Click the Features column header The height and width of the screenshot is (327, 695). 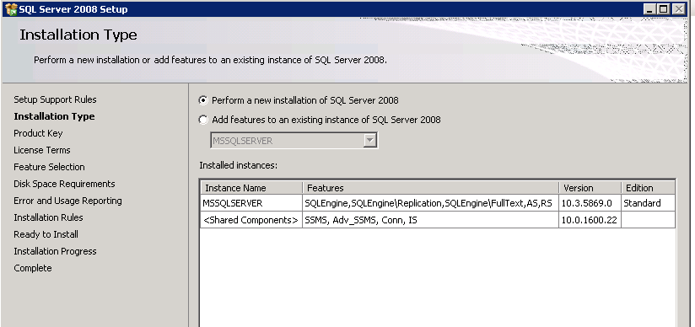click(430, 188)
